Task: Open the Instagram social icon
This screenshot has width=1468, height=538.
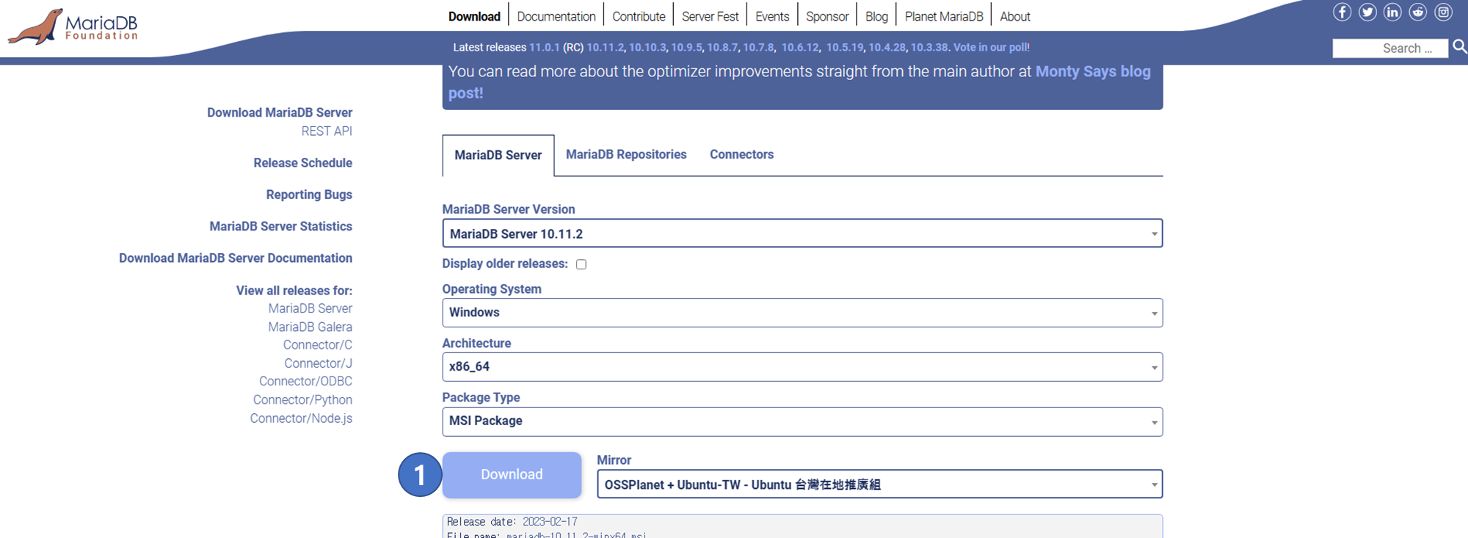Action: (x=1443, y=12)
